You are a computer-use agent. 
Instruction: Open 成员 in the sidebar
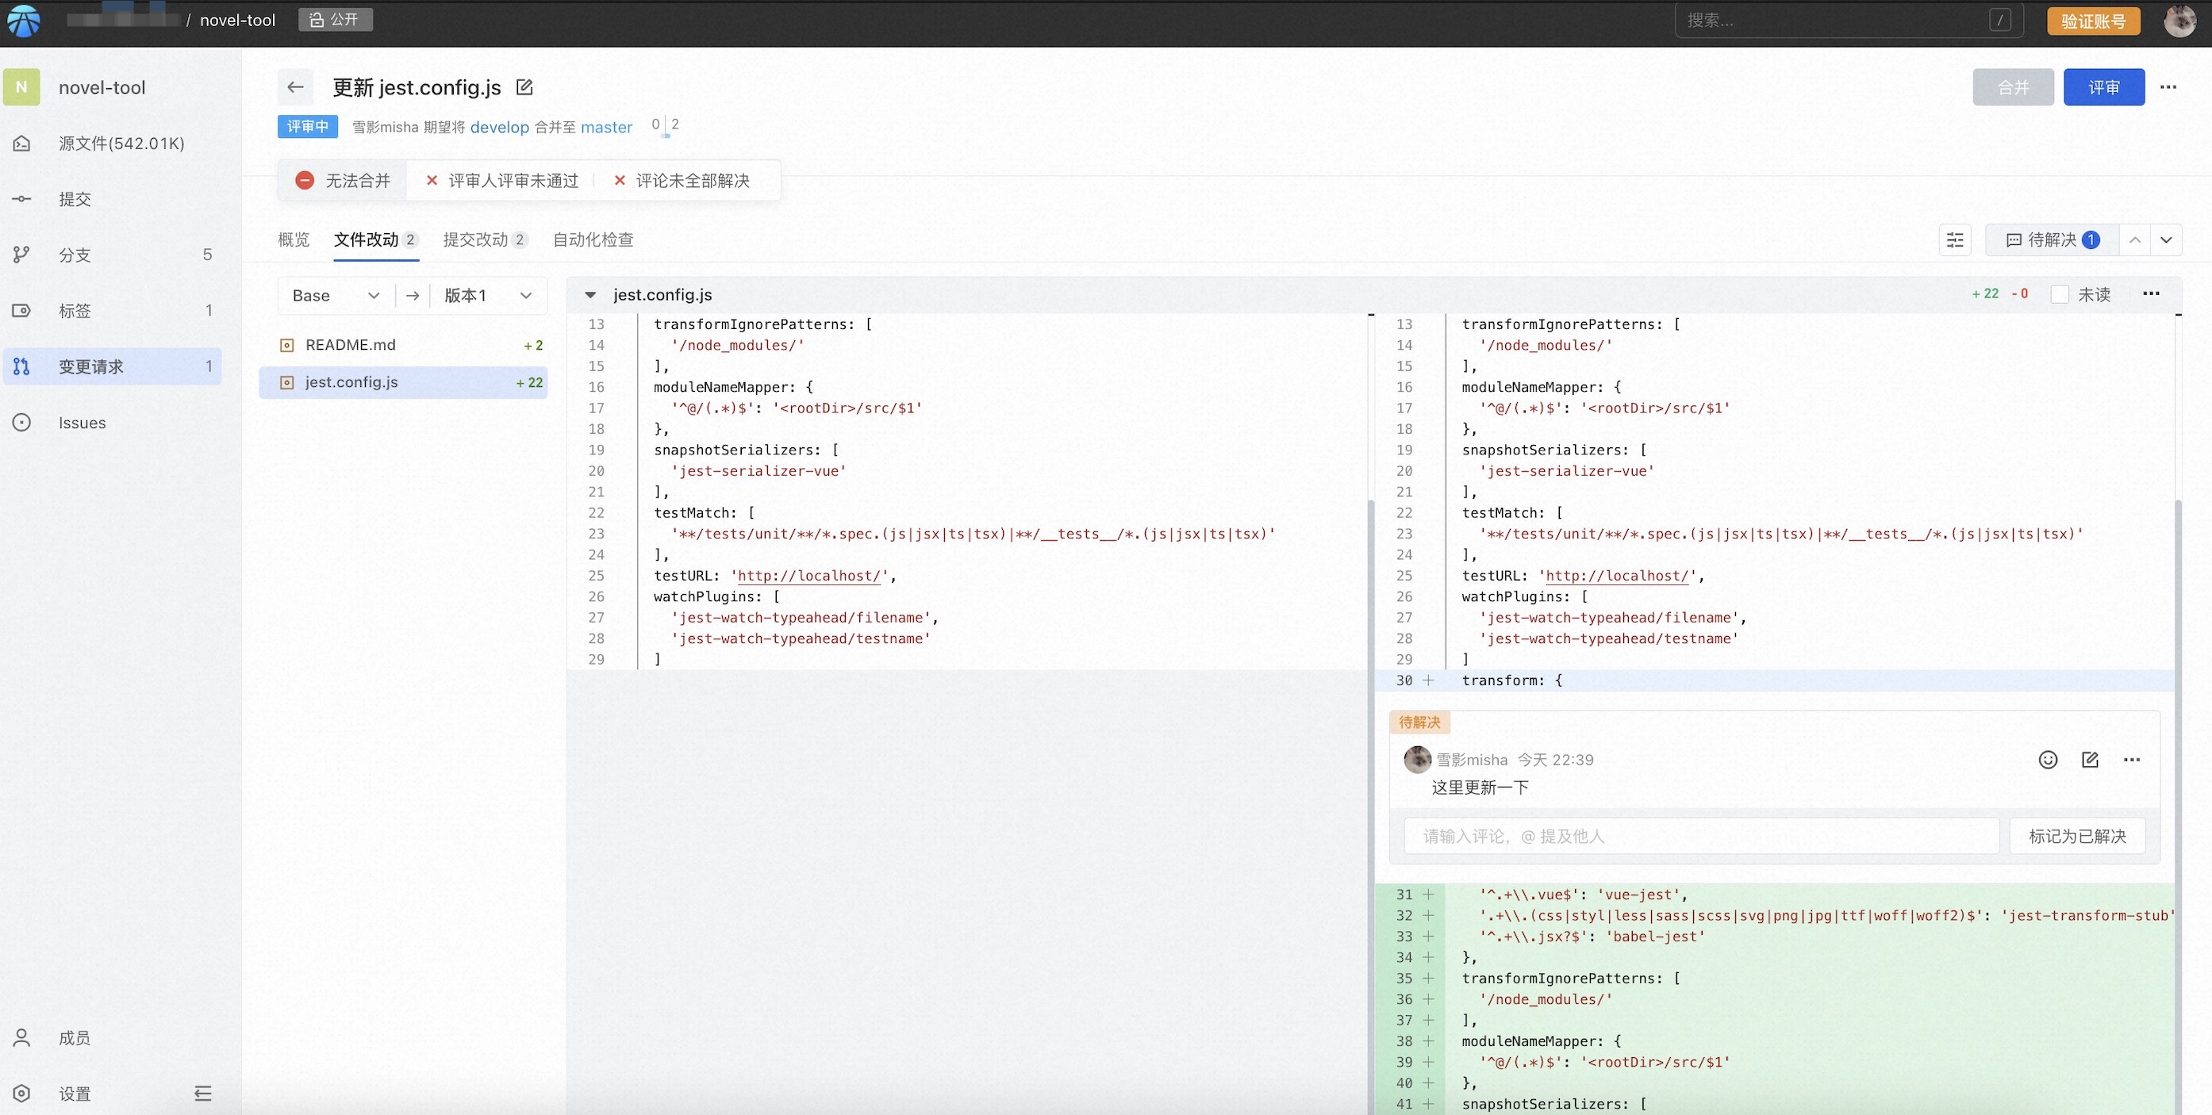point(112,1038)
